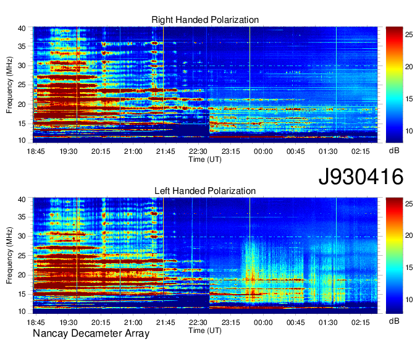Click 00:00 time tick on Right Handed plot
The height and width of the screenshot is (341, 420).
point(263,151)
